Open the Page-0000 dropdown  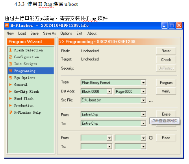143,91
